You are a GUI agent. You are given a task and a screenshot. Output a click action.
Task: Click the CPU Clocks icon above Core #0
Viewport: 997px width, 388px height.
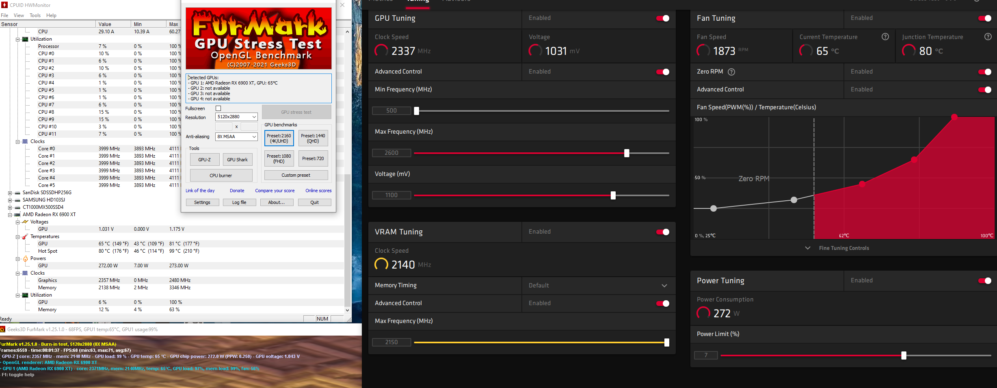point(25,141)
